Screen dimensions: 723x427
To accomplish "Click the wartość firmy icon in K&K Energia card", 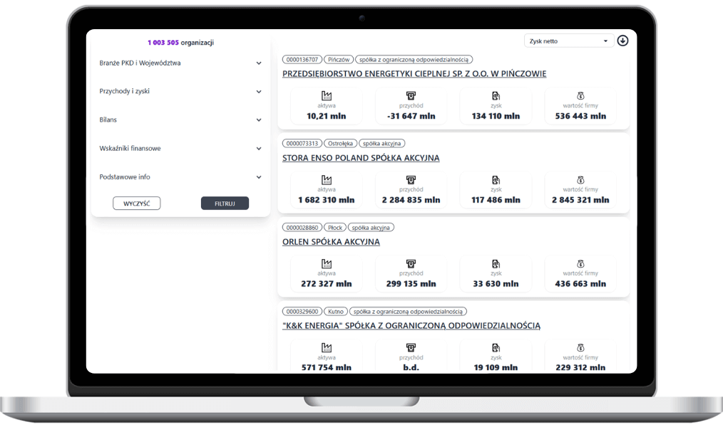I will click(x=580, y=347).
